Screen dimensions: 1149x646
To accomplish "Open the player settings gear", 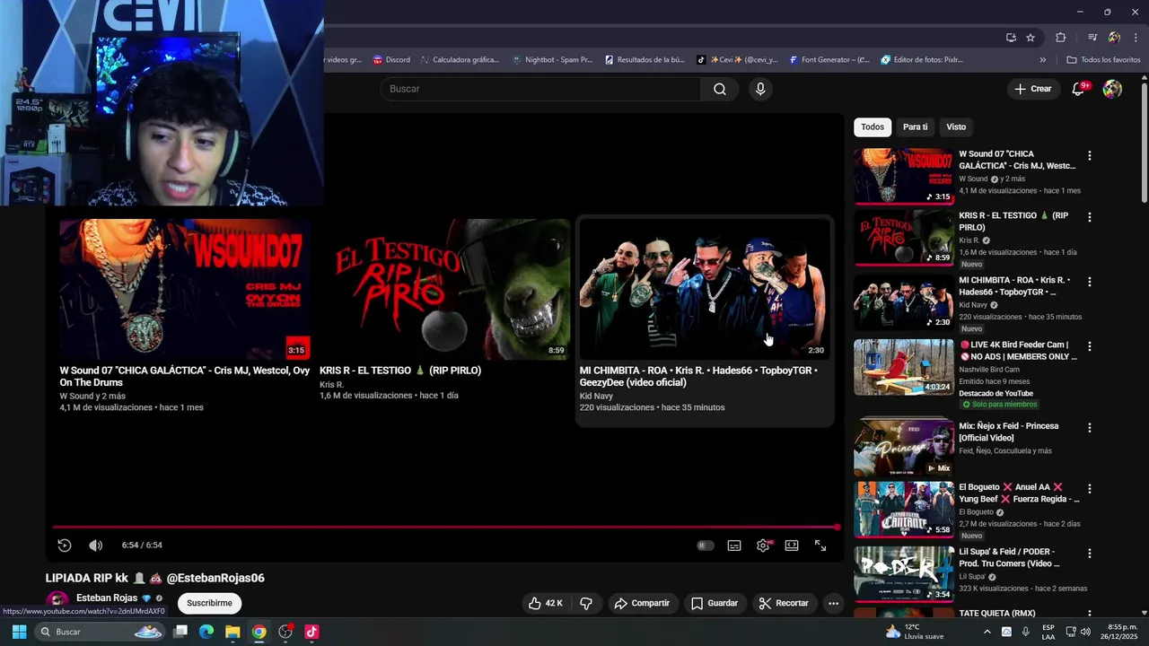I will (763, 546).
